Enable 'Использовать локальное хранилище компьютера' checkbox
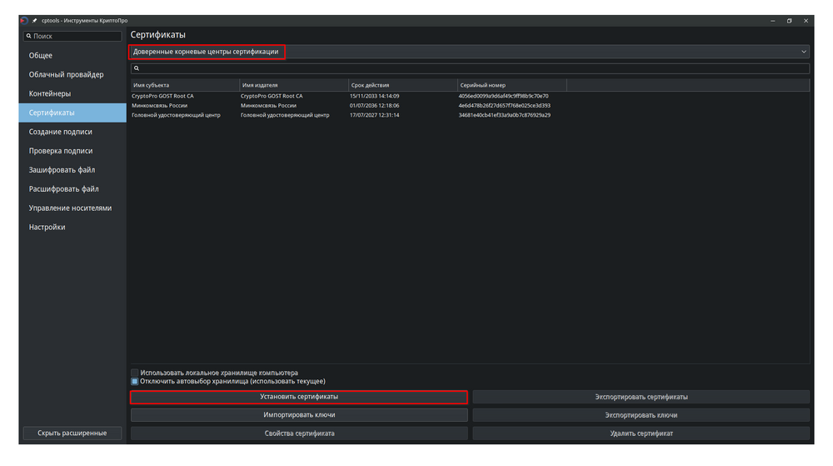The width and height of the screenshot is (833, 466). 135,373
